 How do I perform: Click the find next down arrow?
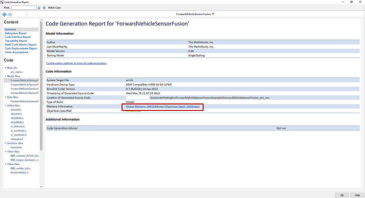44,7
